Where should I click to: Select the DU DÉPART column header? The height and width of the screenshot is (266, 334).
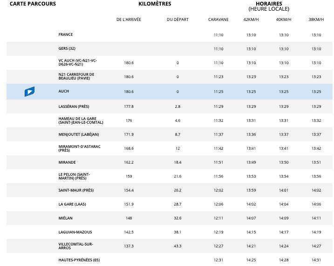[177, 20]
